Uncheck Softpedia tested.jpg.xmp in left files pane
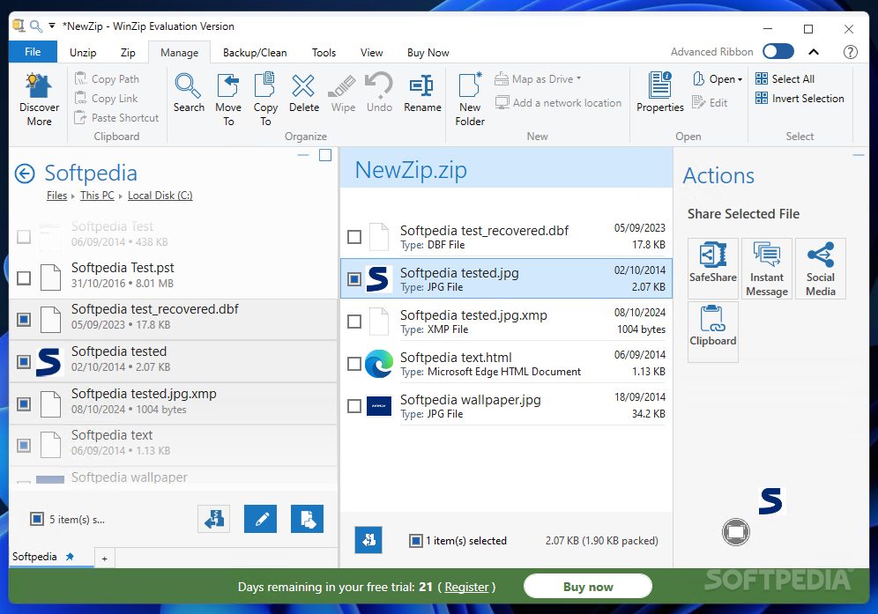 coord(24,403)
